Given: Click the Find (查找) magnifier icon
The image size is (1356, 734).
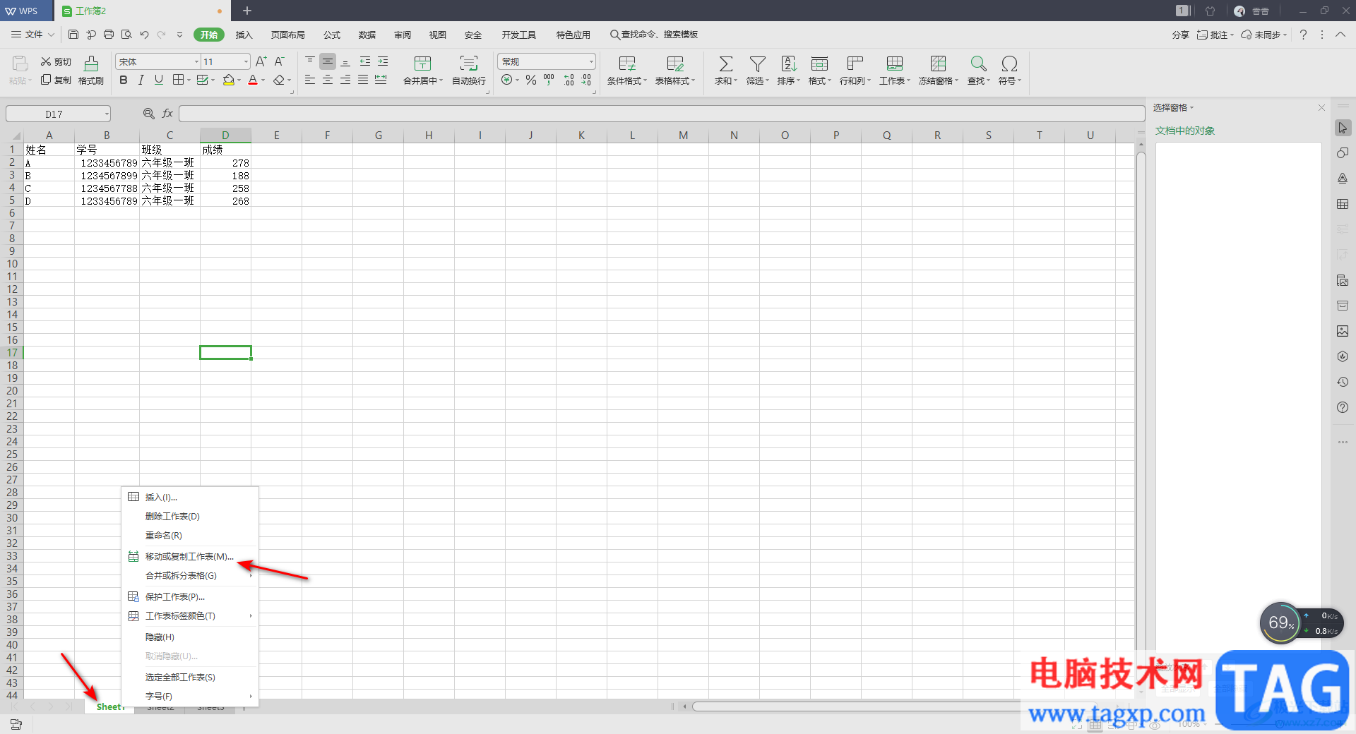Looking at the screenshot, I should [978, 64].
